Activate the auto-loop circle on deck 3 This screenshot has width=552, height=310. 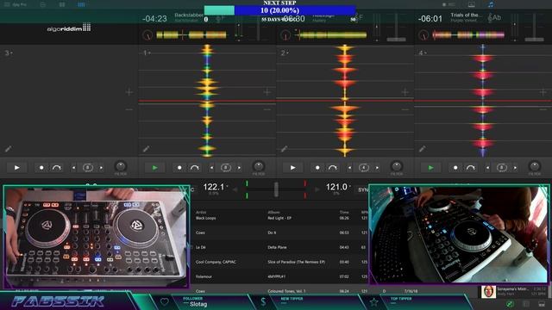click(x=88, y=168)
